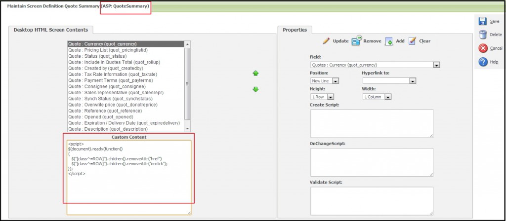This screenshot has height=221, width=506.
Task: Select Quote : Synch Status (quot_synchstatus)
Action: pyautogui.click(x=126, y=99)
